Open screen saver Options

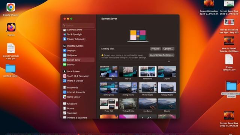[168, 49]
